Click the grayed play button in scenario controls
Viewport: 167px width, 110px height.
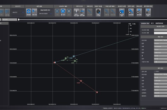click(x=57, y=12)
